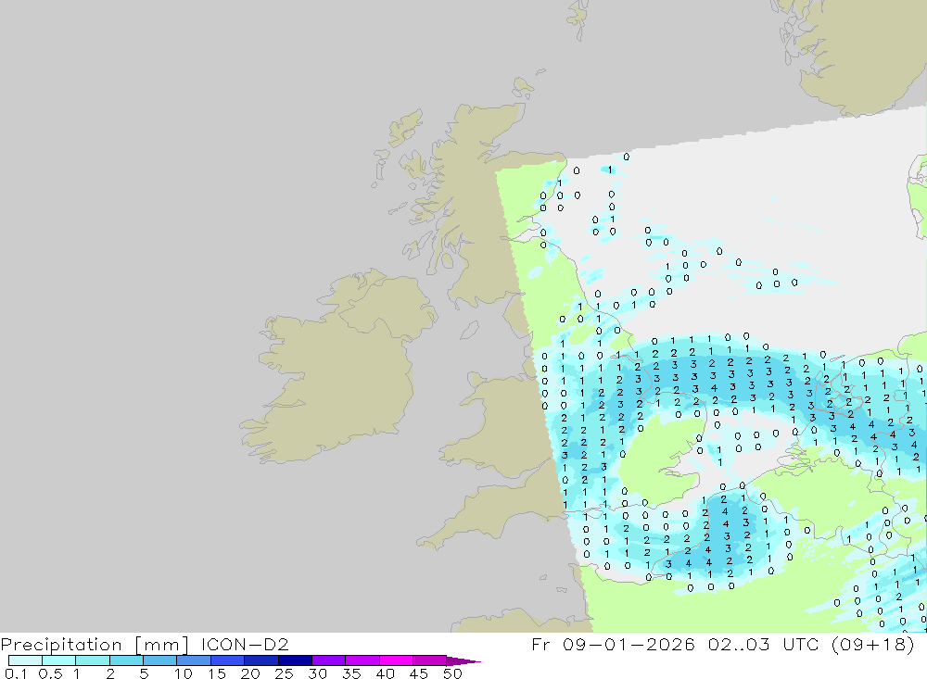Screen dimensions: 927x679
Task: Click the legend label '0.1'
Action: 16,673
